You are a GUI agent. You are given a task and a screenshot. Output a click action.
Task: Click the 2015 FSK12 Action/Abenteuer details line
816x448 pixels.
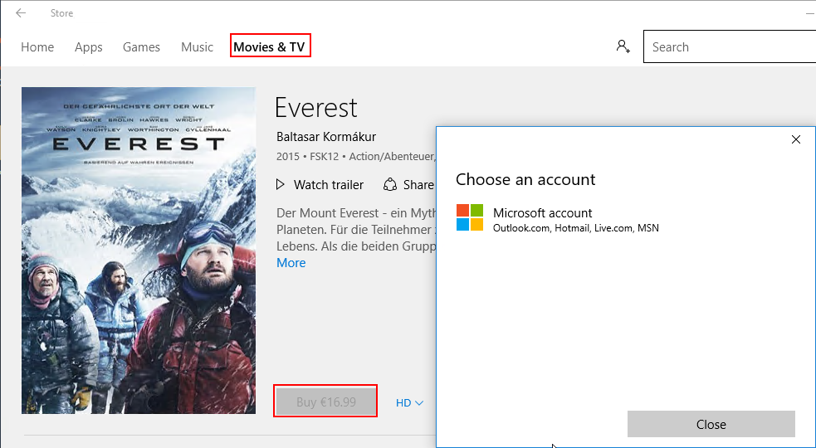(x=356, y=156)
